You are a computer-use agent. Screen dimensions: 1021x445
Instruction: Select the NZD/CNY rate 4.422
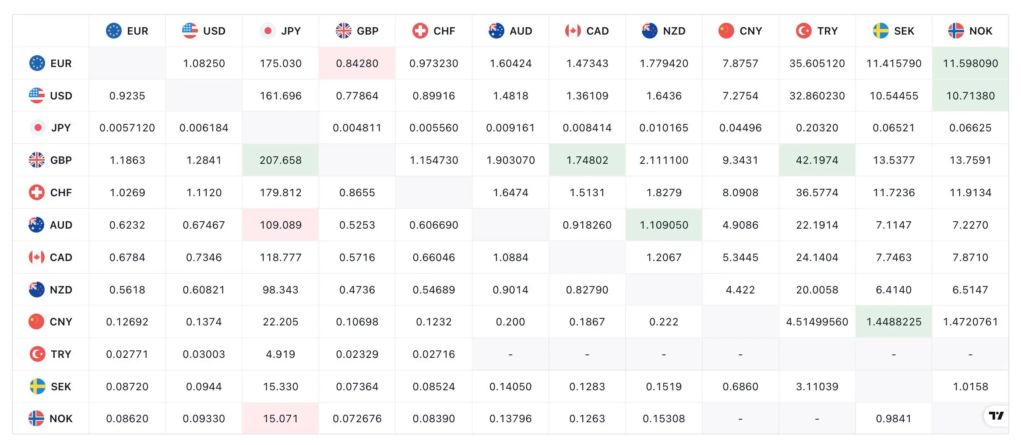(x=741, y=290)
